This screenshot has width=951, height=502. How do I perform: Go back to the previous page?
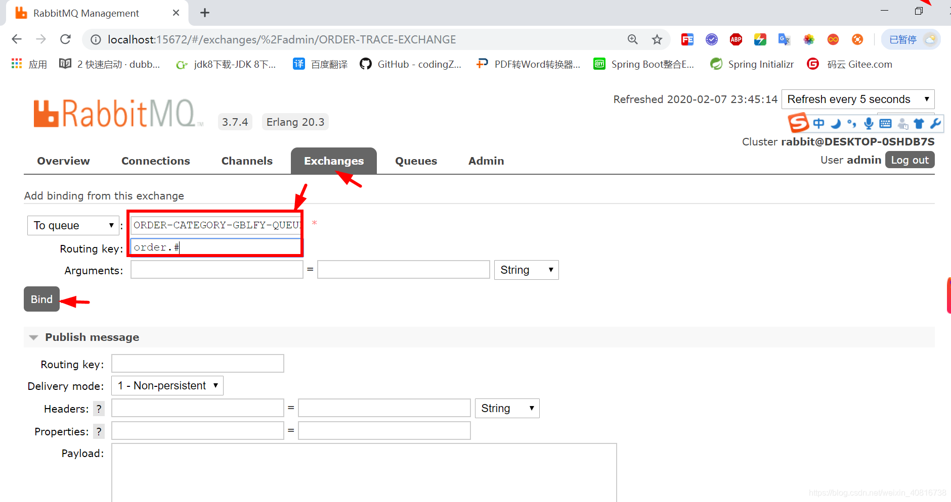(17, 39)
